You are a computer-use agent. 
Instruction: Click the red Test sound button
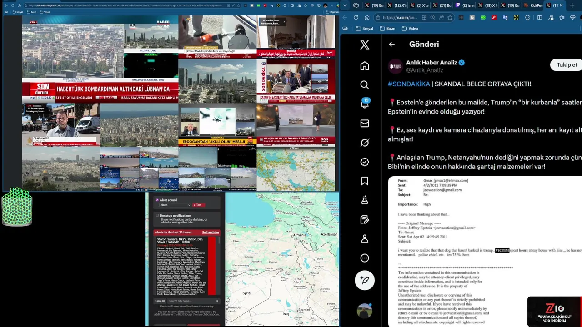coord(198,205)
